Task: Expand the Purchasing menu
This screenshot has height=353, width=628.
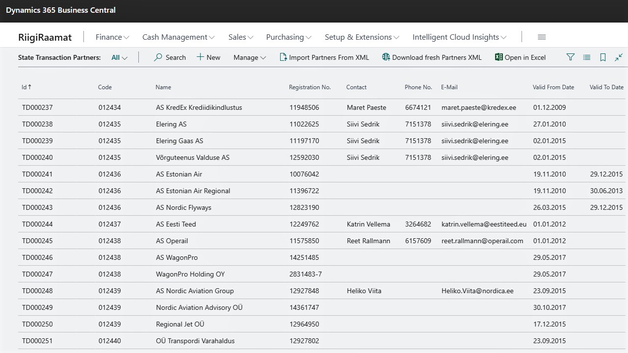Action: (289, 37)
